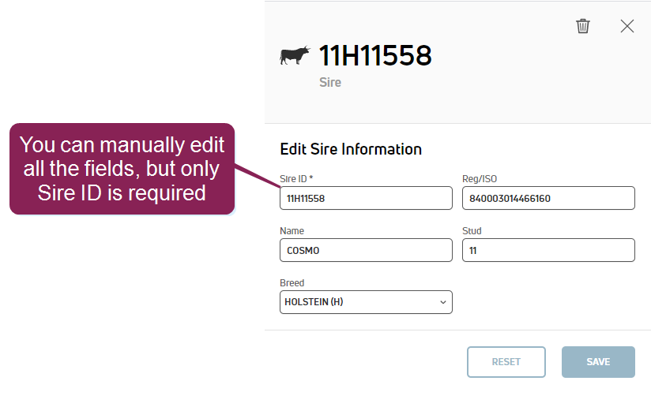Screen dimensions: 651x407
Task: Click the purple manual edit callout box
Action: [122, 168]
